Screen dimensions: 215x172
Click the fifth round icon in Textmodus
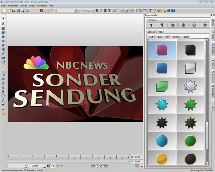coord(194,25)
